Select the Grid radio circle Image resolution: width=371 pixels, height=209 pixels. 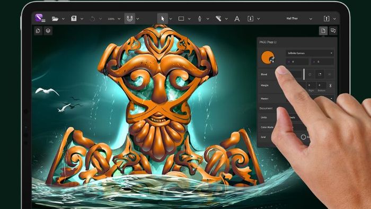(x=303, y=137)
